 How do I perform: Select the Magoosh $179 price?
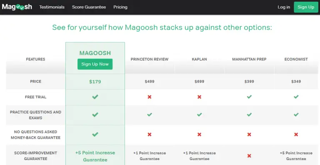pos(95,82)
